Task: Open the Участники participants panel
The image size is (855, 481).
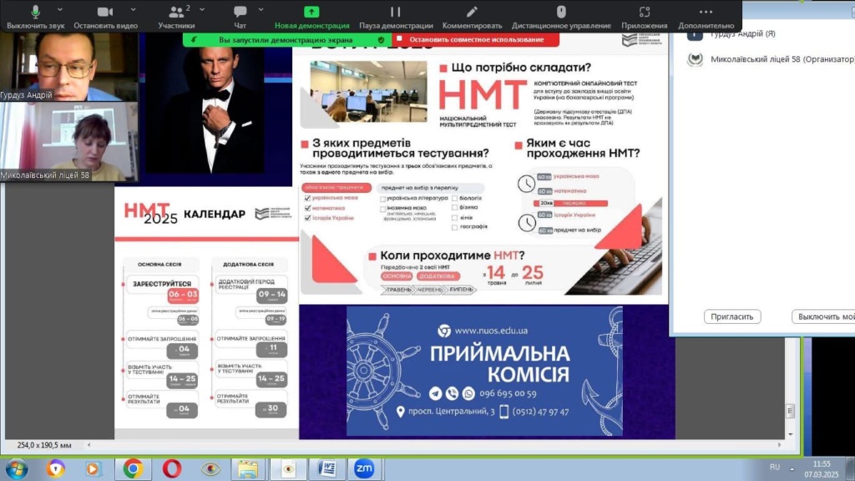Action: click(x=176, y=17)
